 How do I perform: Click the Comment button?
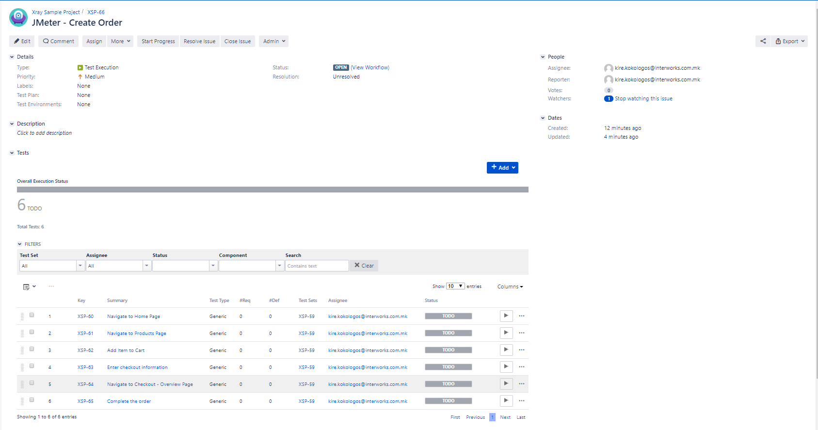[x=59, y=41]
